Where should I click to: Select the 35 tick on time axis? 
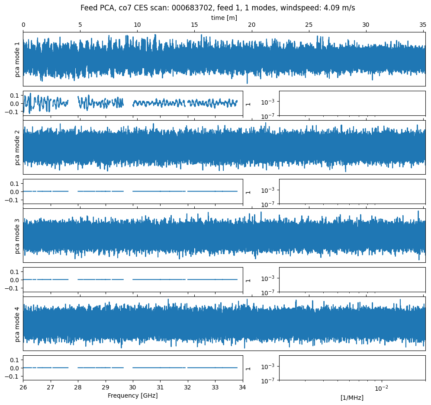click(423, 25)
